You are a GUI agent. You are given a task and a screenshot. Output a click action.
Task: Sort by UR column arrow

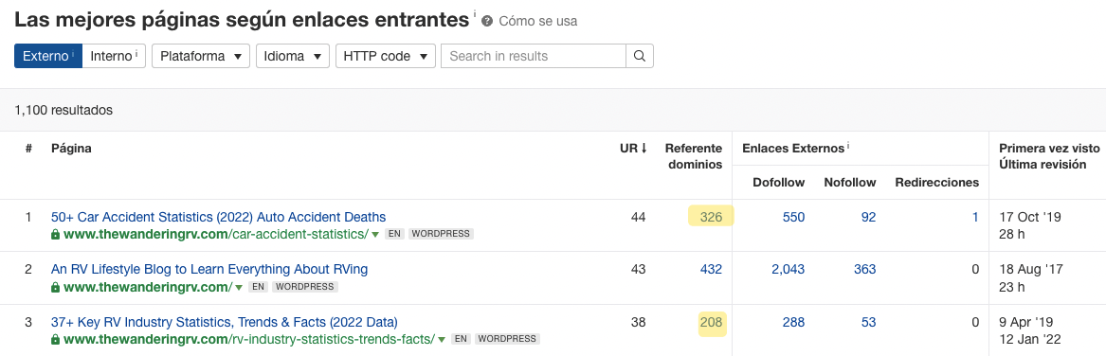point(644,149)
